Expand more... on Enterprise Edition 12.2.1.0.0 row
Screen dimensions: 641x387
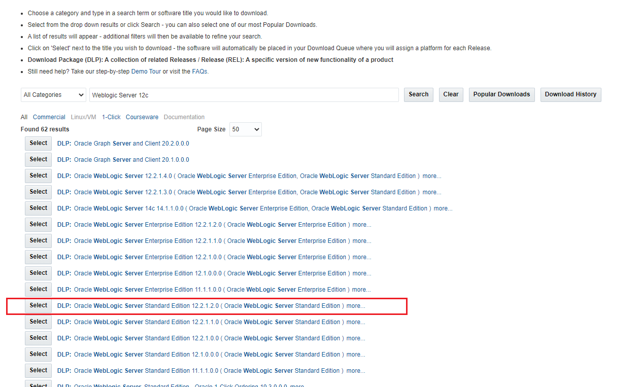point(362,257)
